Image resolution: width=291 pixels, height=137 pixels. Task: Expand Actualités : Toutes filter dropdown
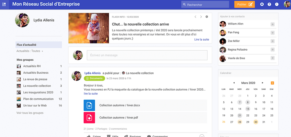tap(30, 51)
